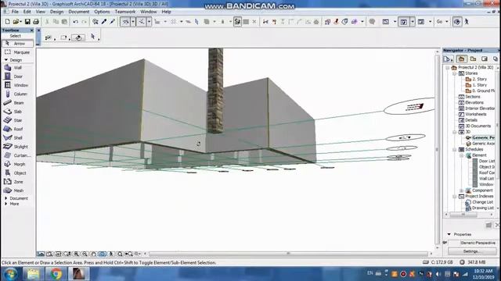
Task: Select the Column tool in Toolbox
Action: 17,94
